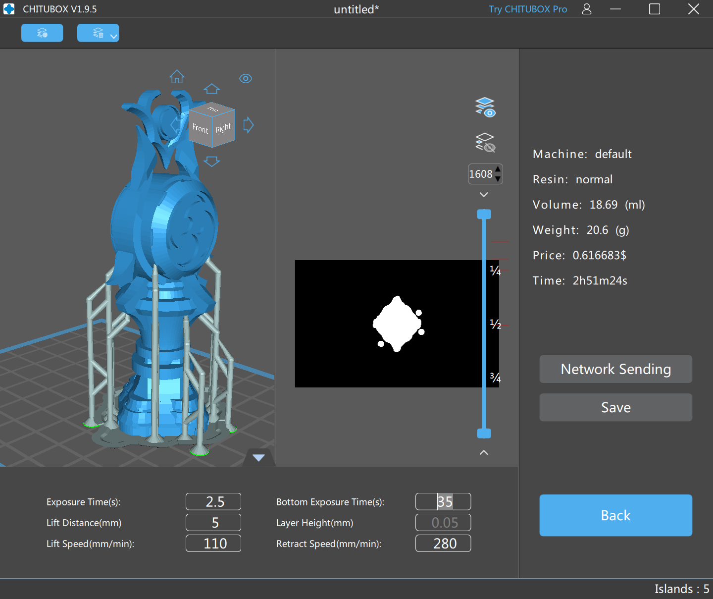The image size is (713, 599).
Task: Click the Time: 2h51m24s text
Action: (x=580, y=280)
